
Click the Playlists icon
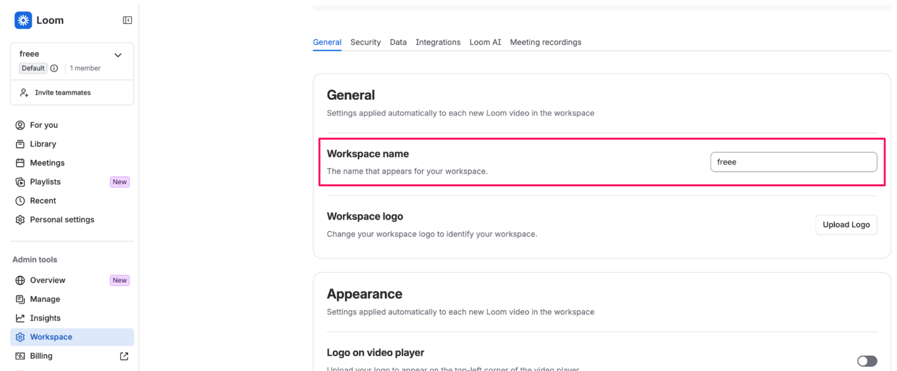point(20,182)
